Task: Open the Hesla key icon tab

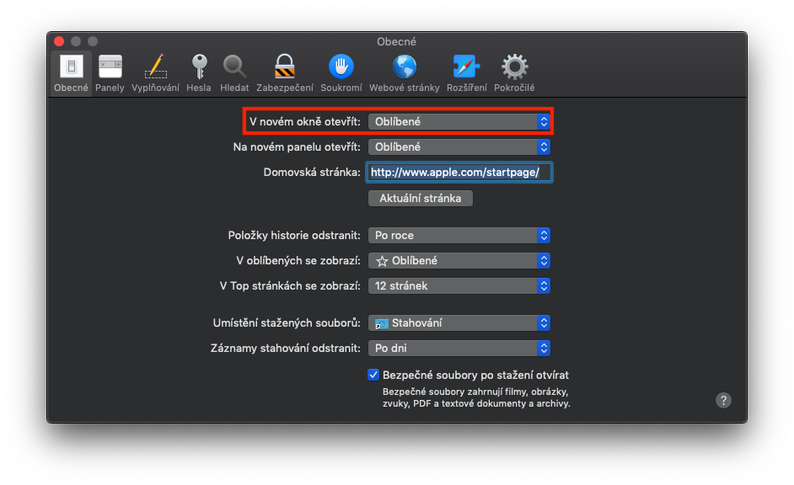Action: 199,73
